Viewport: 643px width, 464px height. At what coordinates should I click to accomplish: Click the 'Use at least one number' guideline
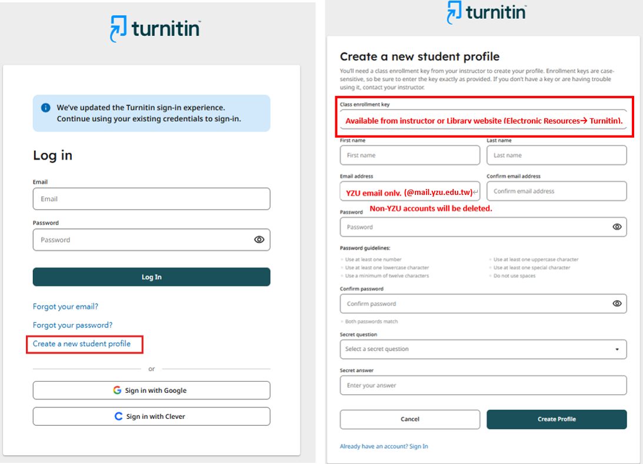(373, 260)
